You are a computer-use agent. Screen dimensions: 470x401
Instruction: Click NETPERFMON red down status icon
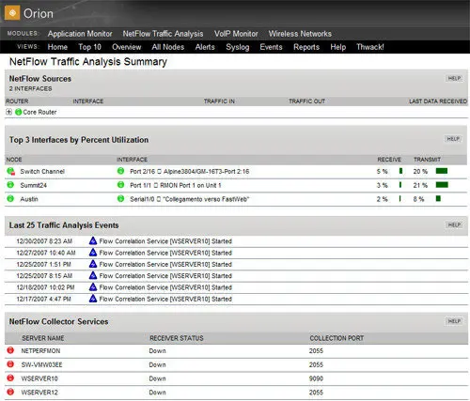pyautogui.click(x=10, y=350)
